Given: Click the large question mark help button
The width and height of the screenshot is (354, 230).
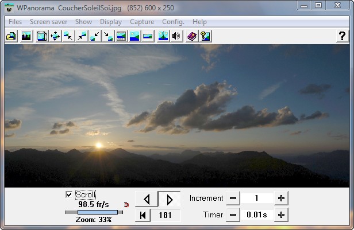Looking at the screenshot, I should (x=341, y=36).
